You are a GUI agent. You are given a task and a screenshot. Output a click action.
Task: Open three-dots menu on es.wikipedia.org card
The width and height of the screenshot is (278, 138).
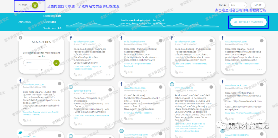tap(108, 124)
